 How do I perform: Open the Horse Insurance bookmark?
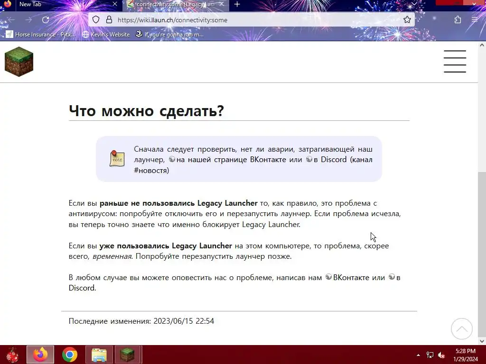pos(41,34)
